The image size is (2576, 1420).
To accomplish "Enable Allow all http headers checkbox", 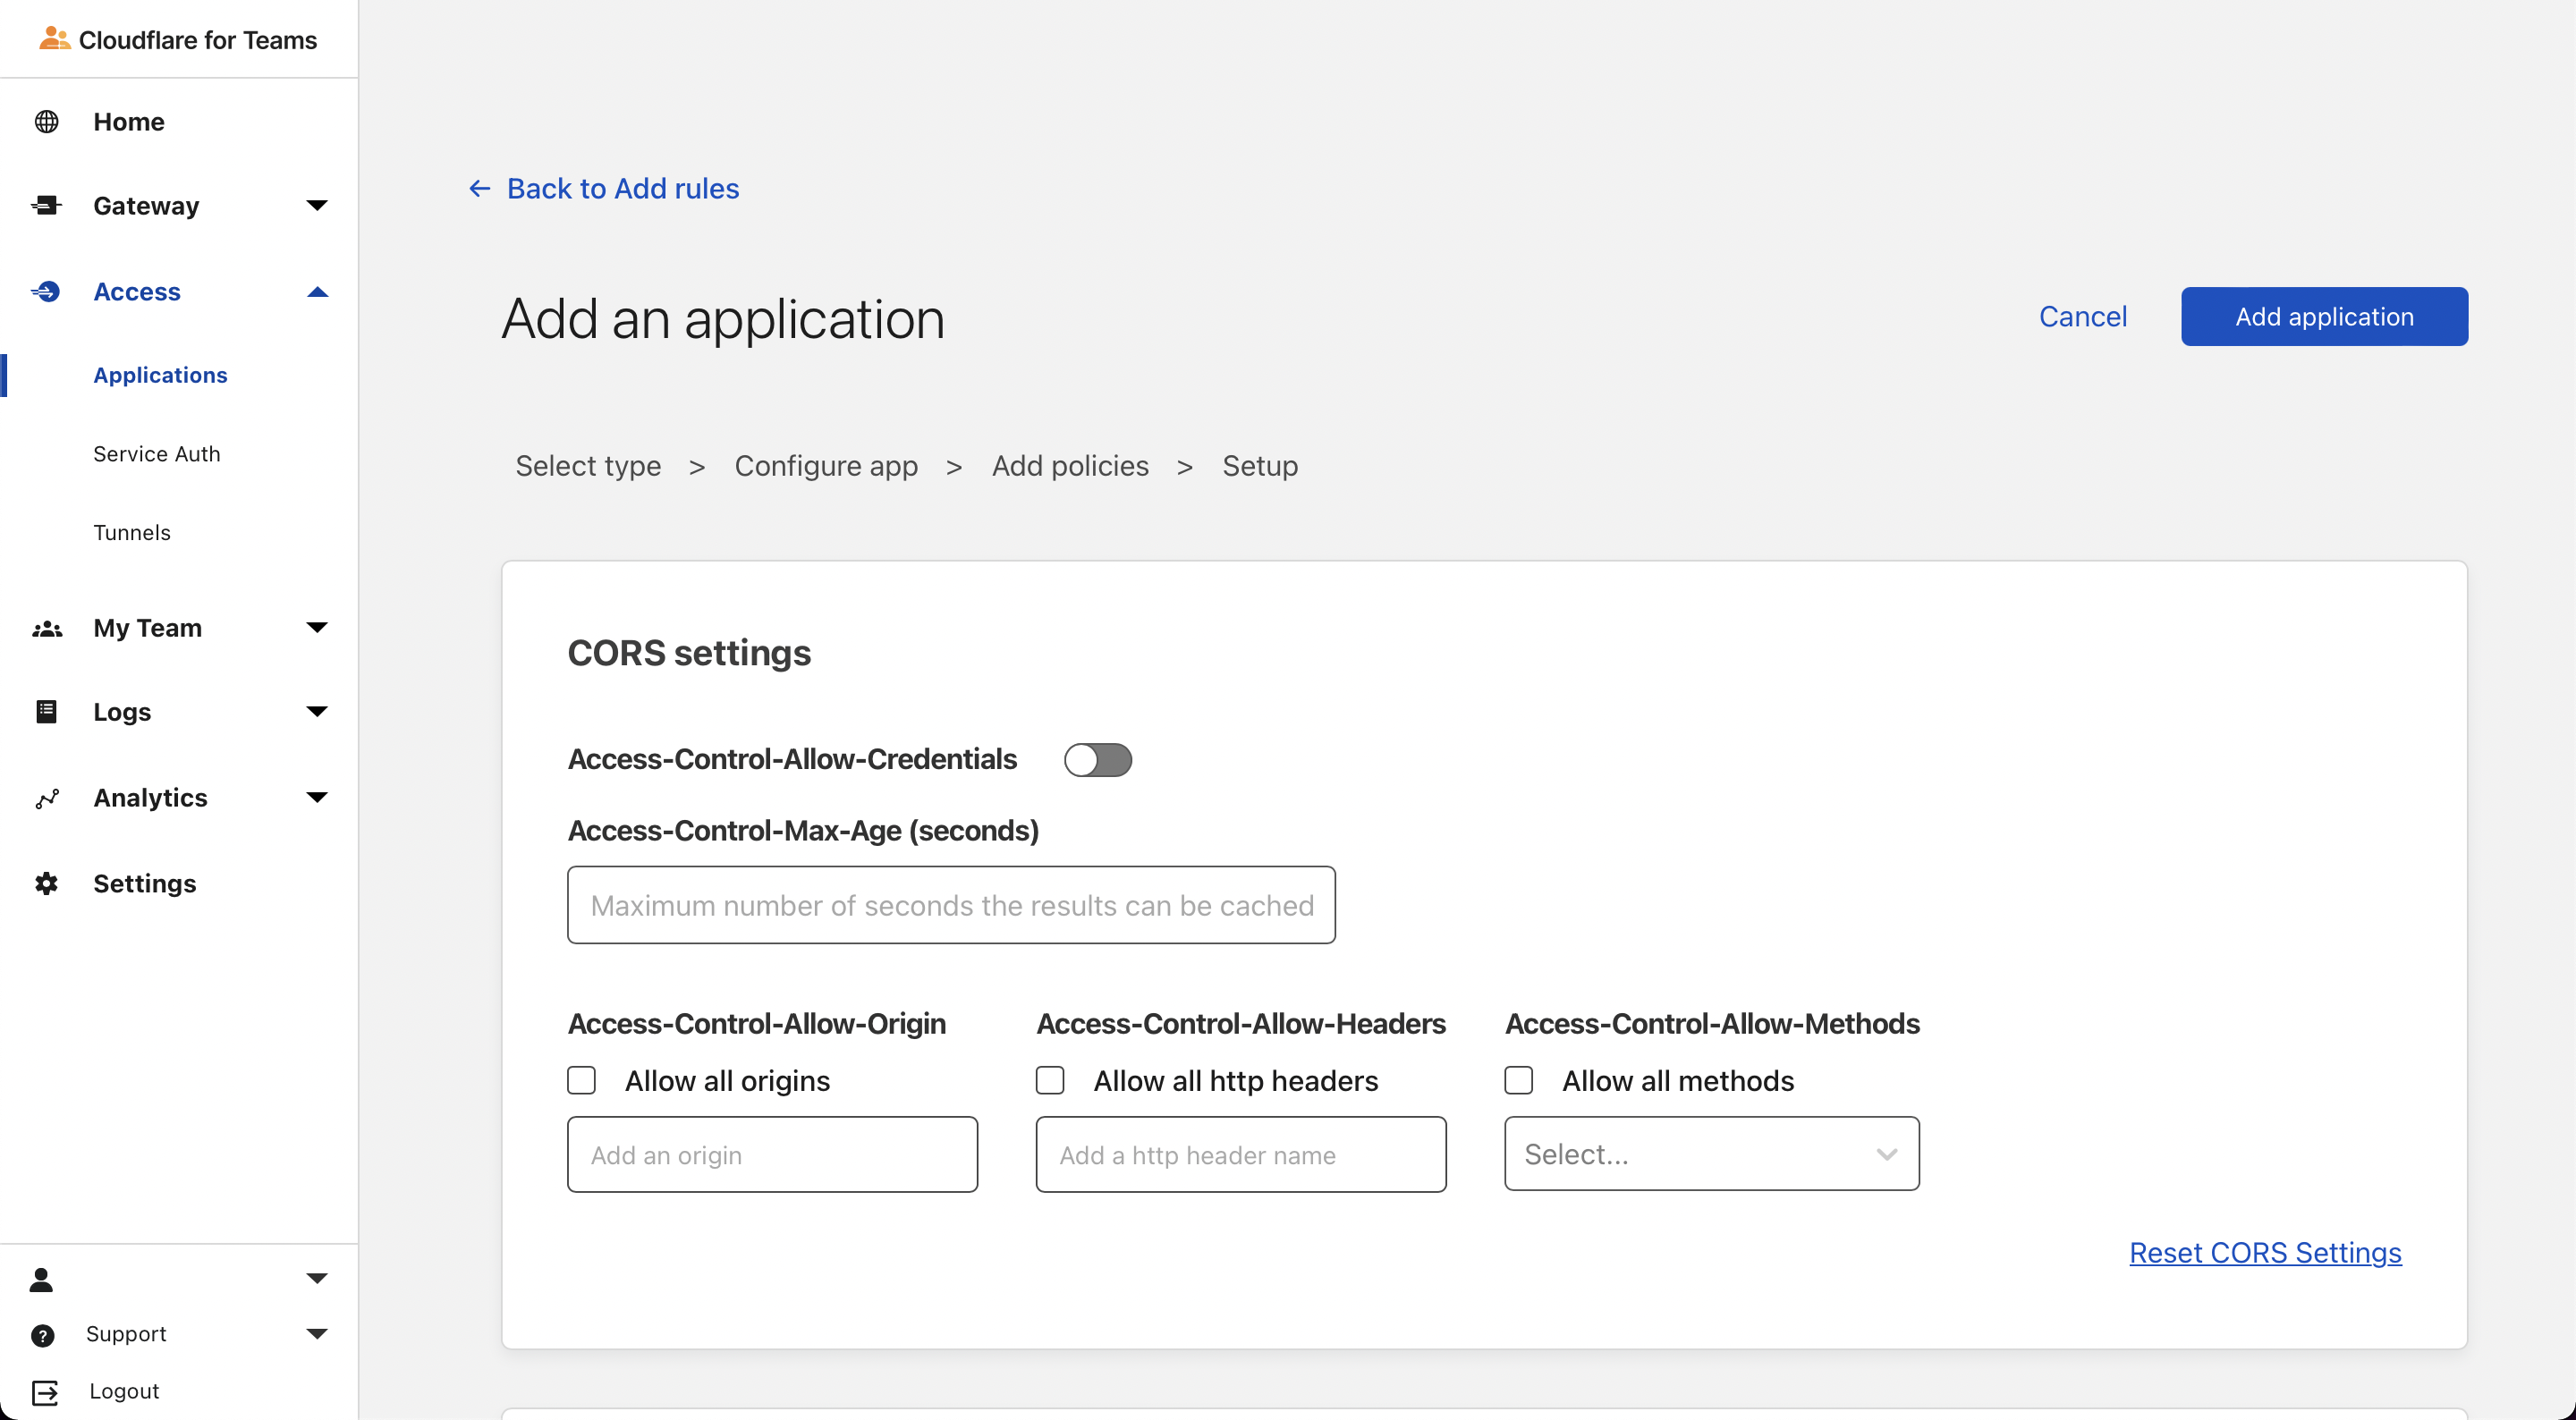I will click(1050, 1081).
